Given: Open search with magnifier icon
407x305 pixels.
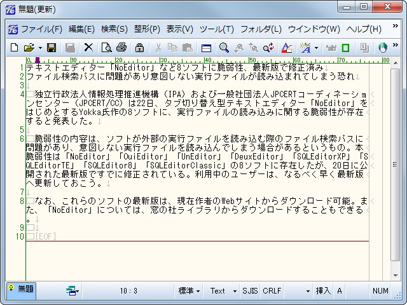Looking at the screenshot, I should [x=224, y=48].
